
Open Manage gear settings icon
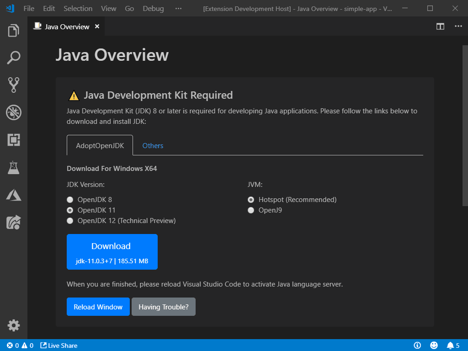click(14, 325)
